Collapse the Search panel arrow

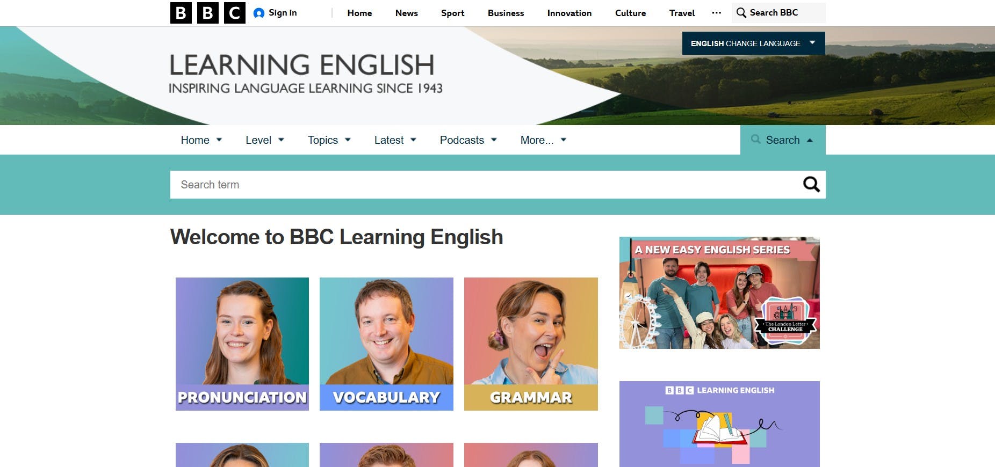point(810,140)
